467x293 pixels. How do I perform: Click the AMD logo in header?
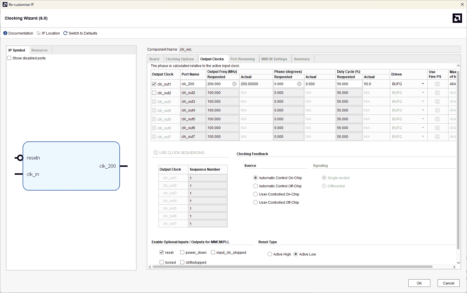click(x=457, y=18)
